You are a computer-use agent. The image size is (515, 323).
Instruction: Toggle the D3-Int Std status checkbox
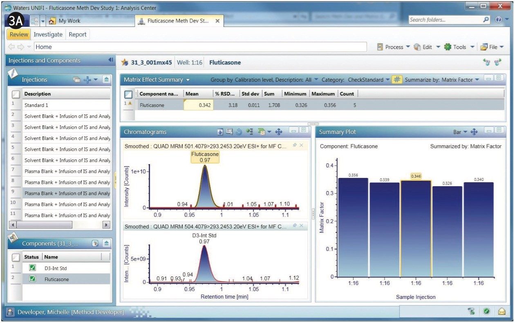32,268
